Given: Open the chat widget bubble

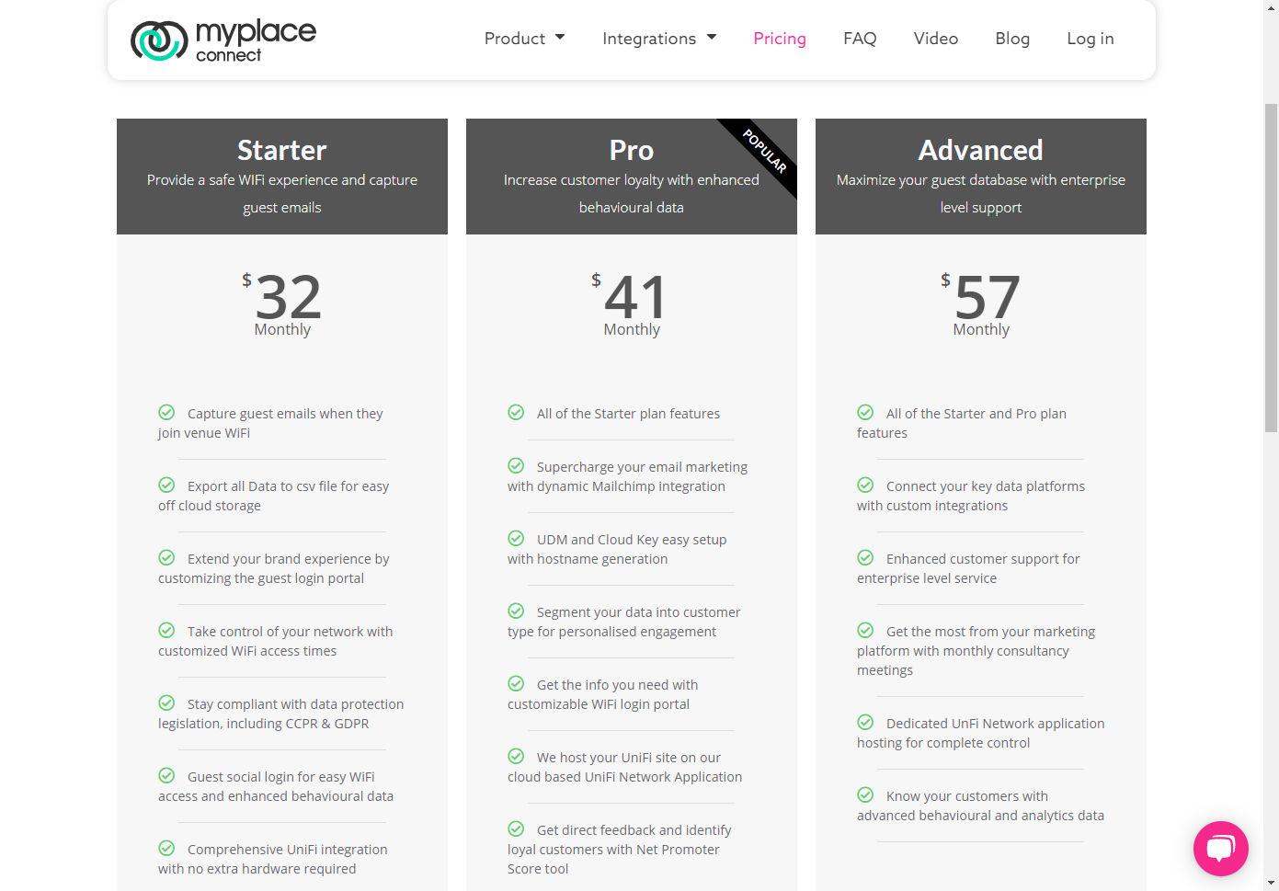Looking at the screenshot, I should (x=1220, y=848).
